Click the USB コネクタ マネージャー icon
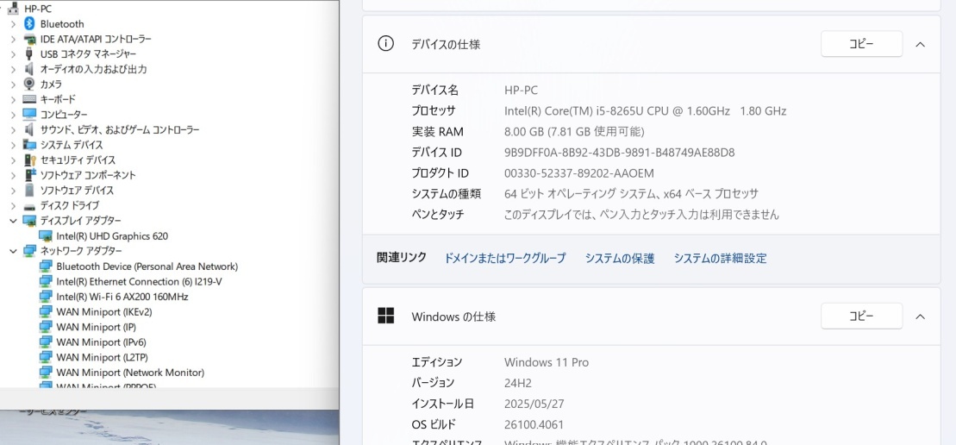Viewport: 956px width, 445px height. 29,54
